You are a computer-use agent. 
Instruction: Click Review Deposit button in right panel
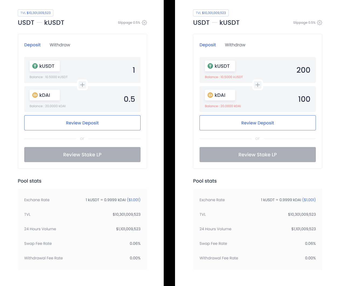pyautogui.click(x=258, y=123)
